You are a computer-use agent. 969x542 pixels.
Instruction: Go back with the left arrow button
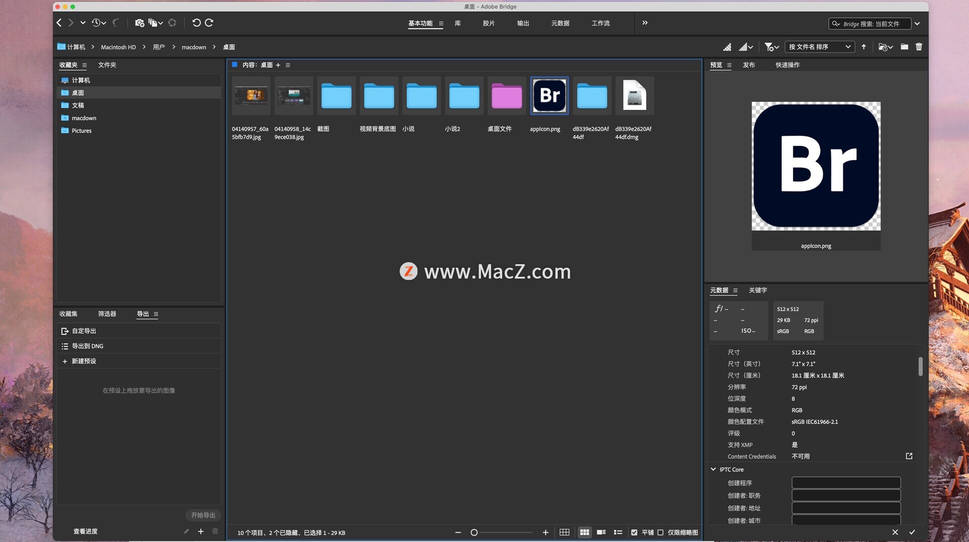click(59, 23)
